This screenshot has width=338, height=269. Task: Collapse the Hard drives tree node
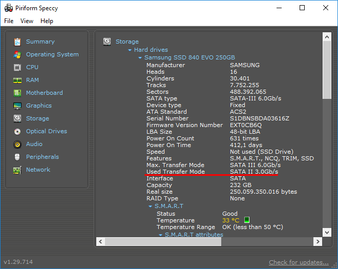point(130,50)
